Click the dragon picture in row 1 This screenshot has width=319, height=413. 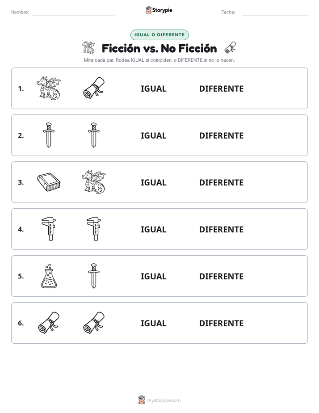(49, 88)
